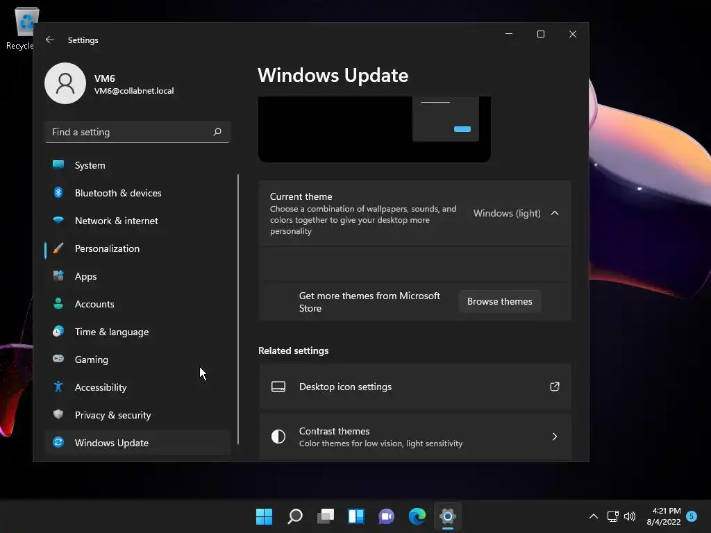Open Time & language settings

(137, 332)
